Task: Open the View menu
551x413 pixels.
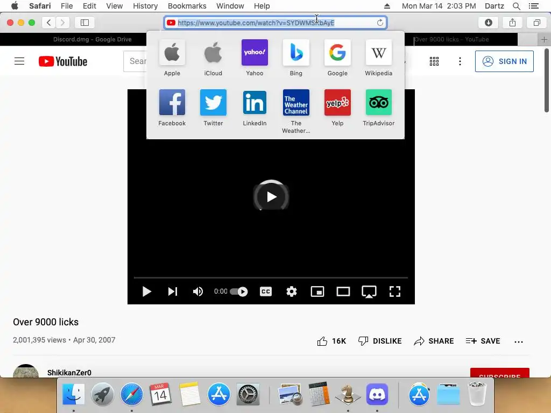Action: pyautogui.click(x=115, y=6)
